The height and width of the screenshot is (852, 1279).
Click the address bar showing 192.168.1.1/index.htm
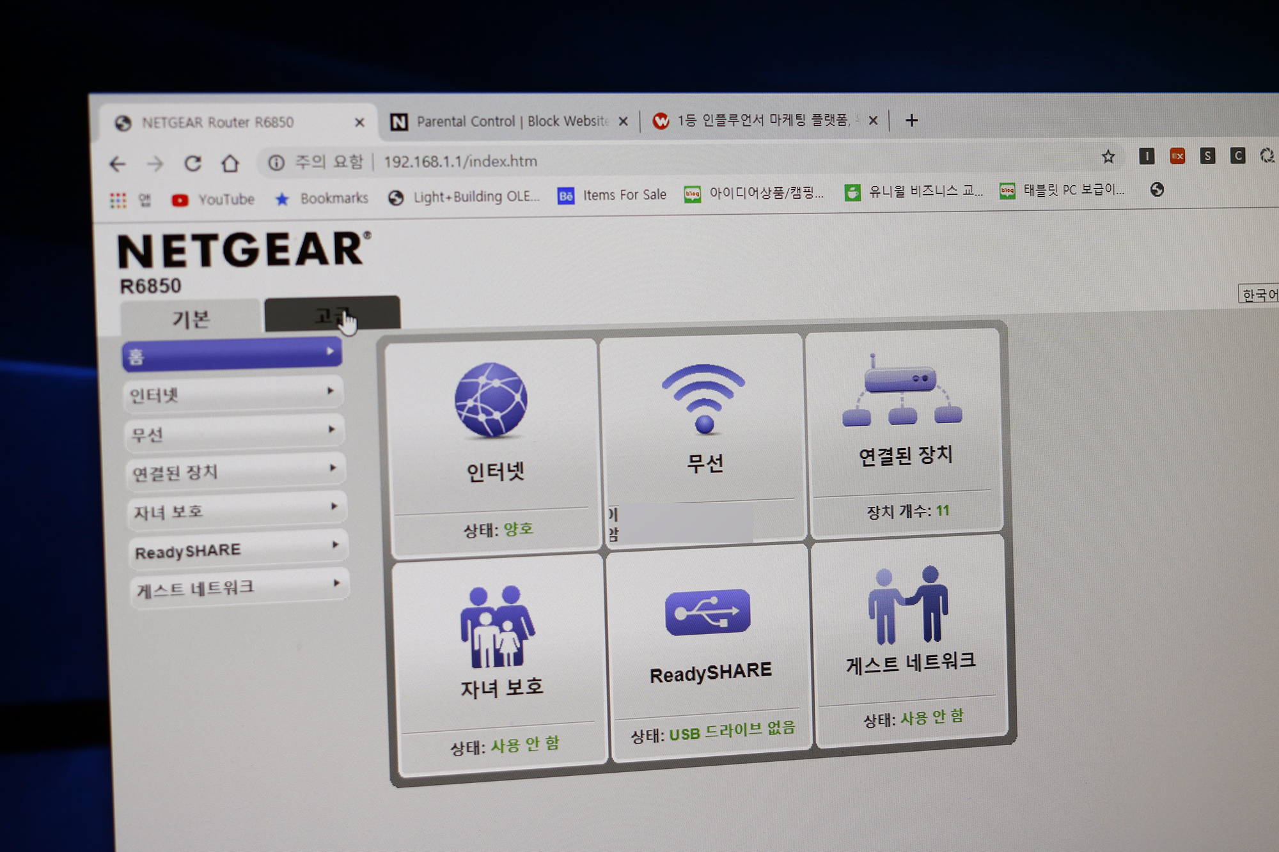coord(460,162)
